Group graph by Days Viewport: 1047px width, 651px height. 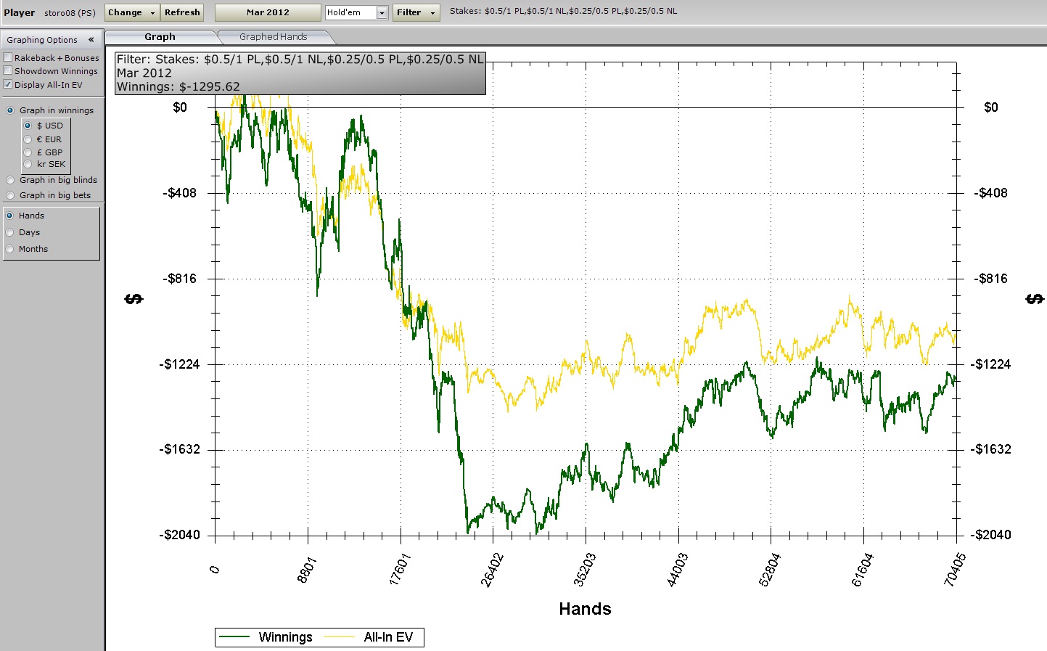[x=10, y=232]
